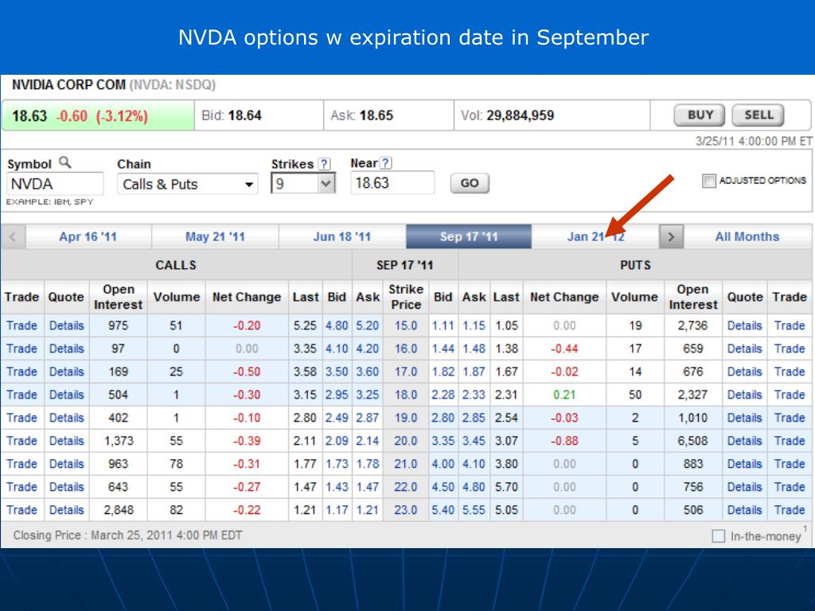Click the Closing Price March 25 footer text

click(128, 535)
